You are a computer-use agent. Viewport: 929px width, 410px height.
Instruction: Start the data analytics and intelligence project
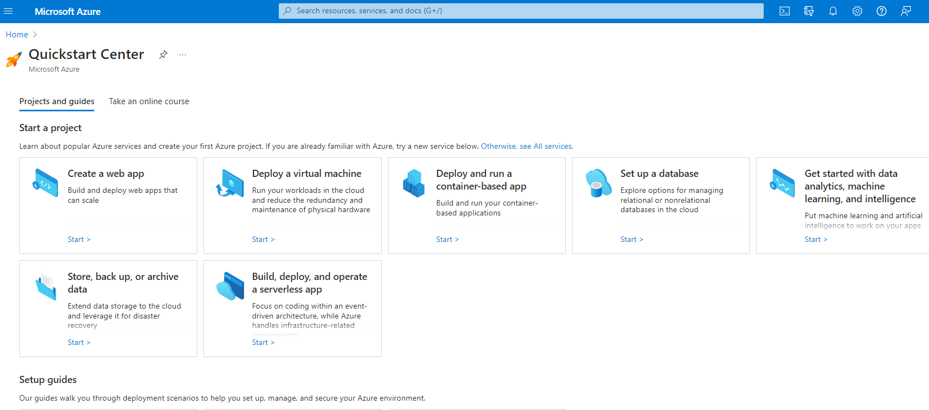pos(815,239)
